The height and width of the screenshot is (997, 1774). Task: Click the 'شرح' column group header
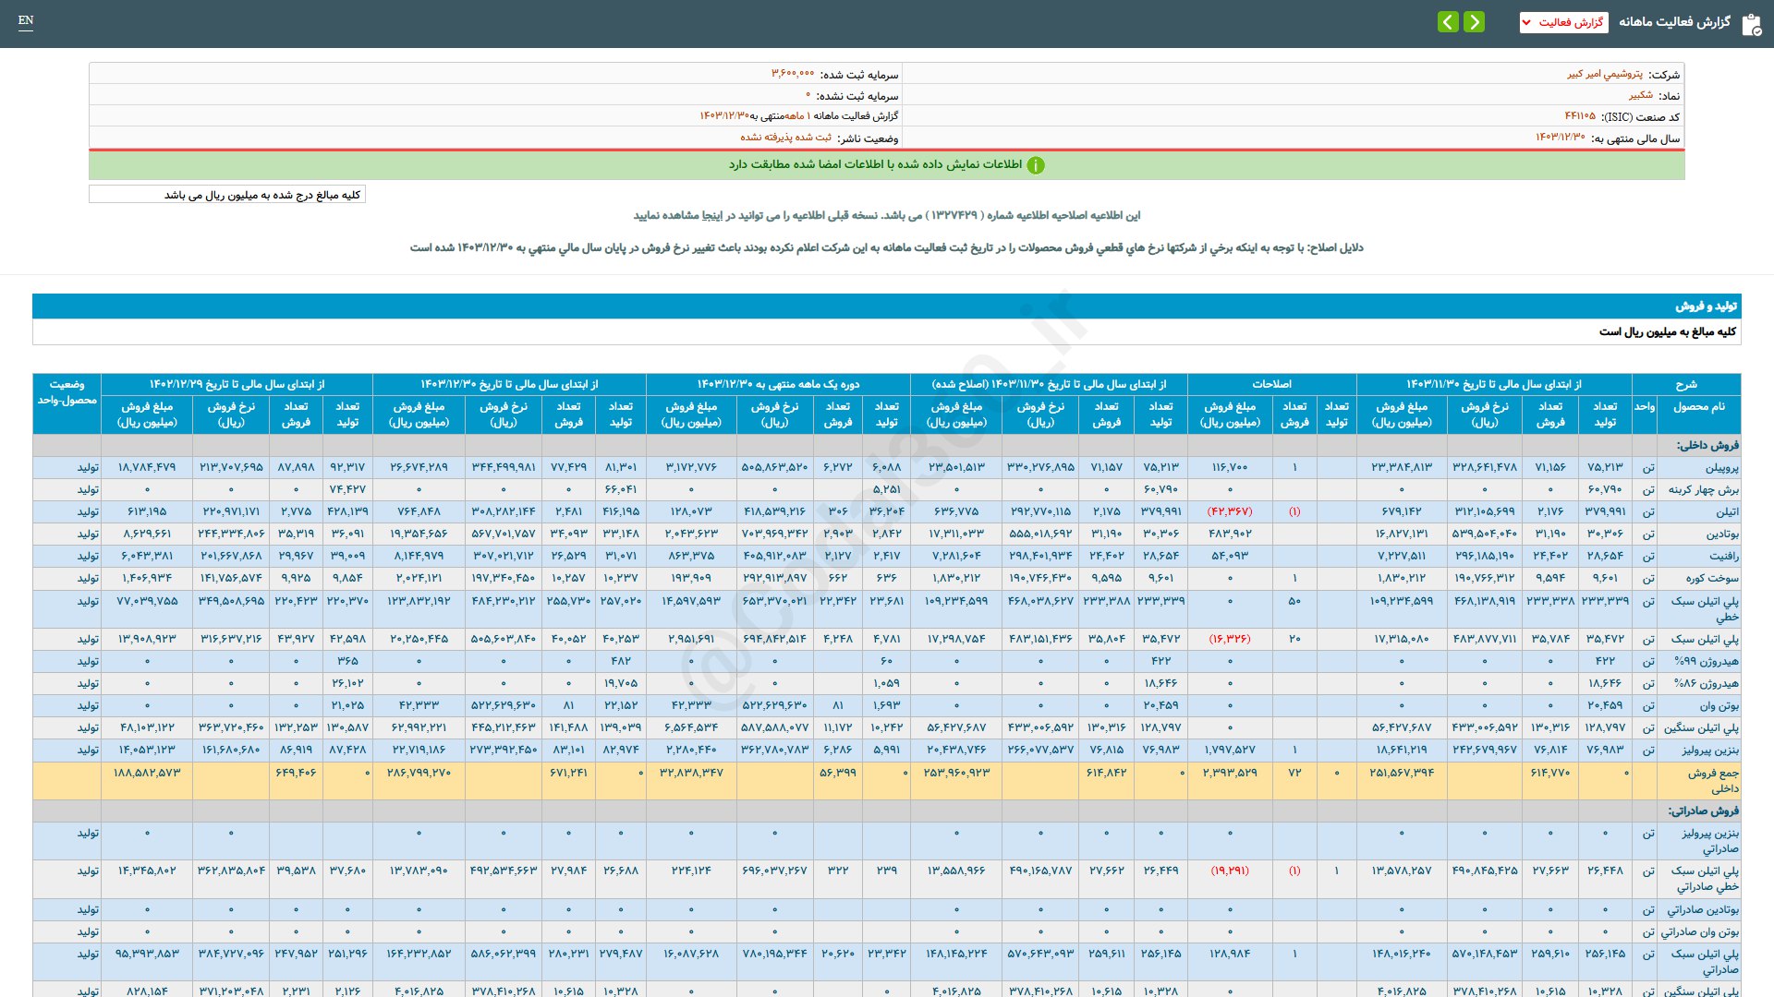click(x=1686, y=384)
